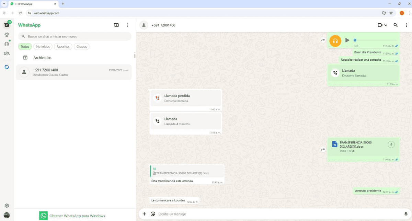Record a voice message with microphone icon
This screenshot has height=221, width=412.
point(406,214)
